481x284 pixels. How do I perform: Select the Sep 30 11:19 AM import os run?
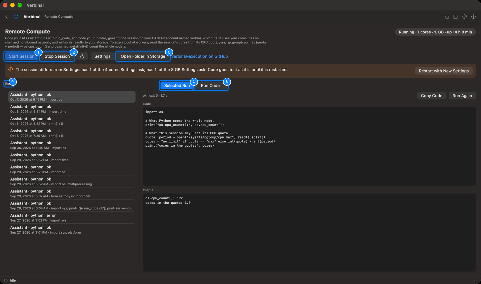pos(72,145)
